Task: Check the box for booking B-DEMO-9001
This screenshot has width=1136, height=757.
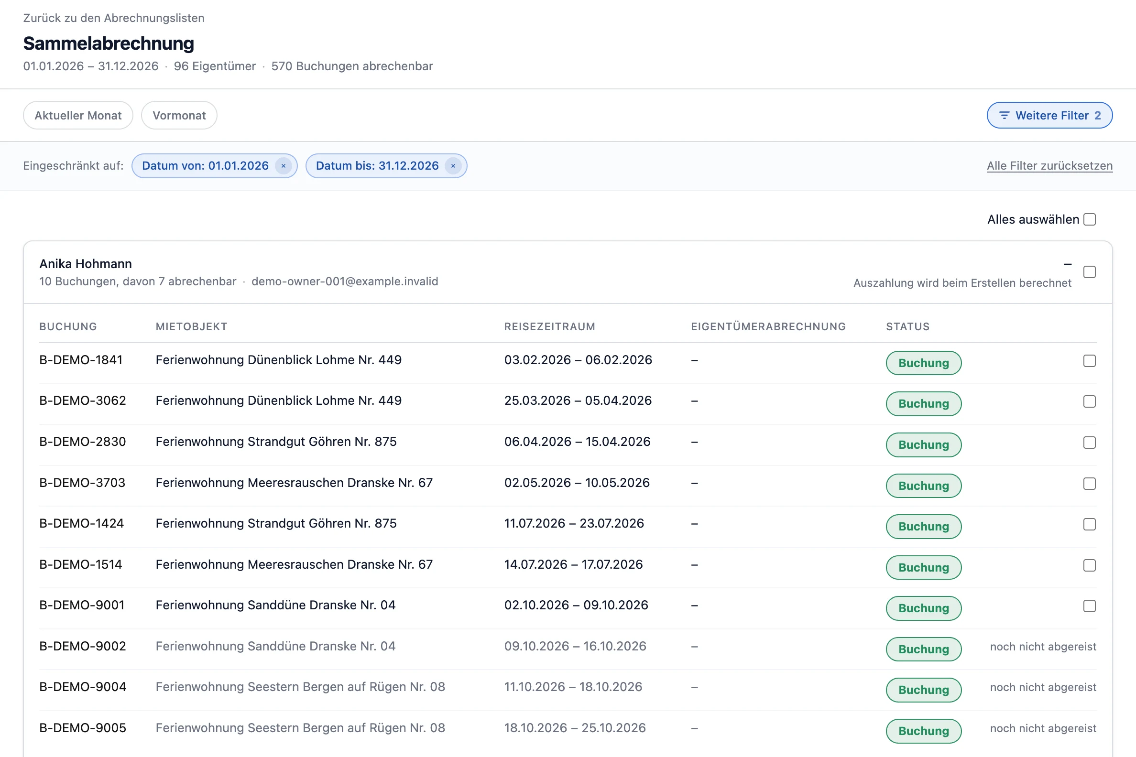Action: (1090, 606)
